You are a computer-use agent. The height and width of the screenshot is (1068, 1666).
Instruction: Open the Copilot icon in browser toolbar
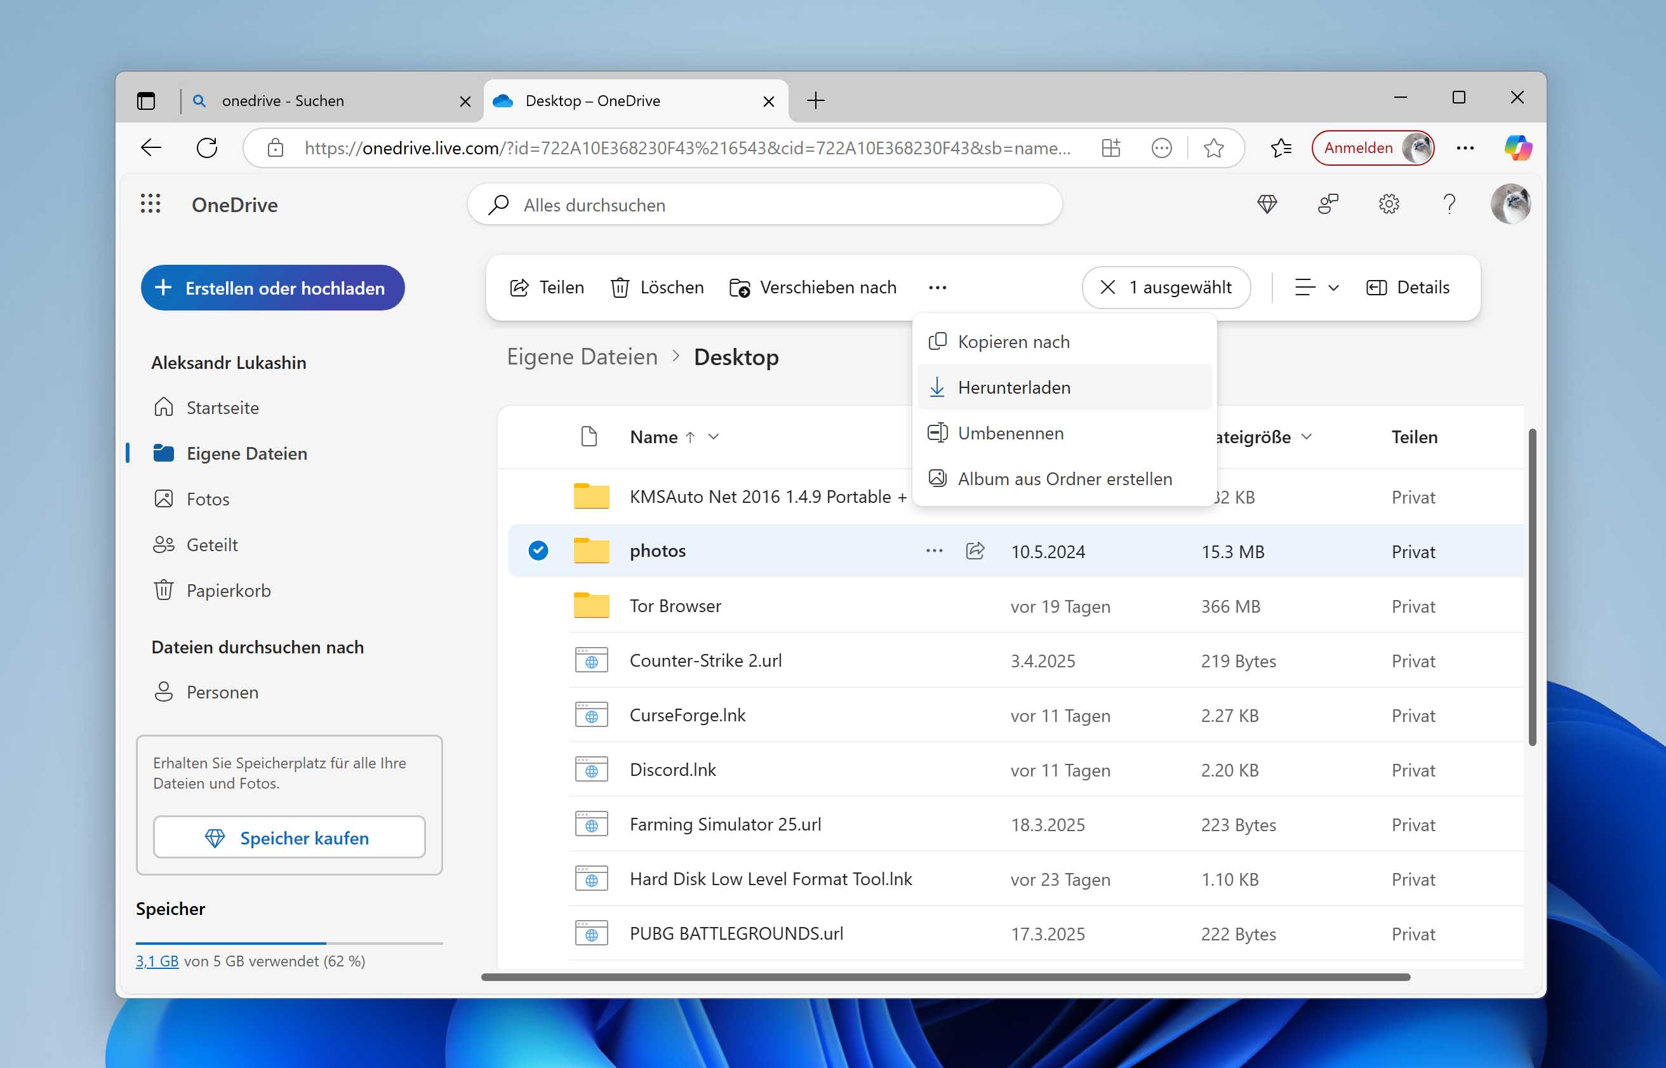[1517, 148]
